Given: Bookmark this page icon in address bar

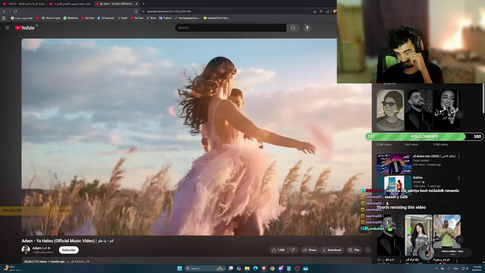Looking at the screenshot, I should pos(136,11).
